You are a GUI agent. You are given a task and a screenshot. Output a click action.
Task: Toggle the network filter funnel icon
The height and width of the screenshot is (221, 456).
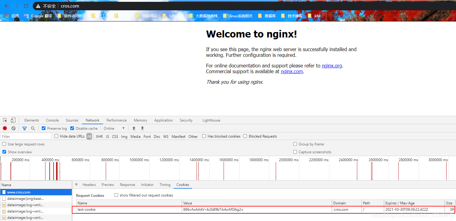[25, 128]
